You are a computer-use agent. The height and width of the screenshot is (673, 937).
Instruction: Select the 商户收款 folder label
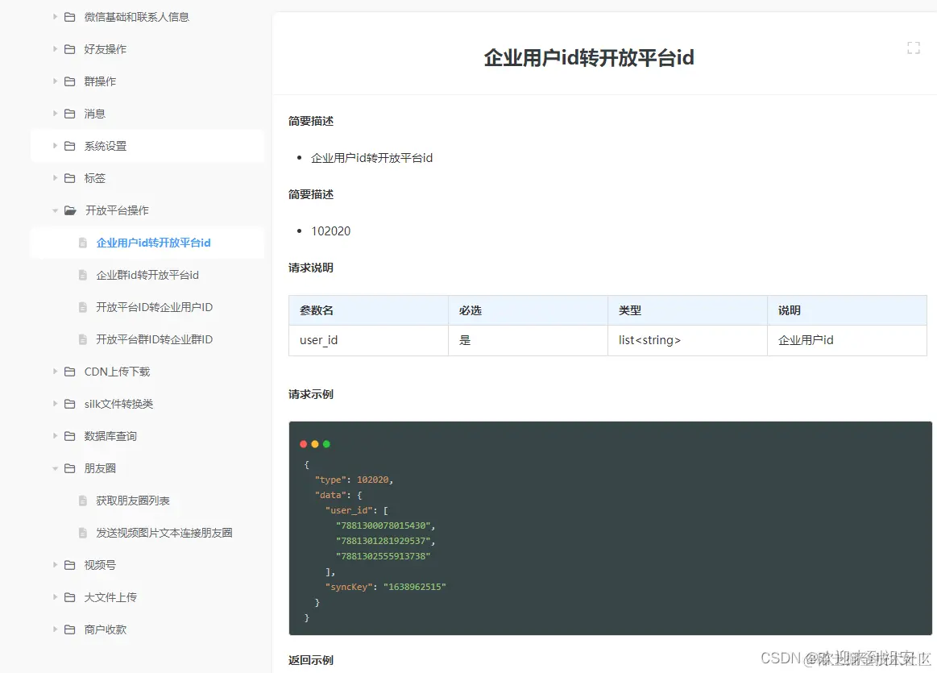(x=106, y=630)
